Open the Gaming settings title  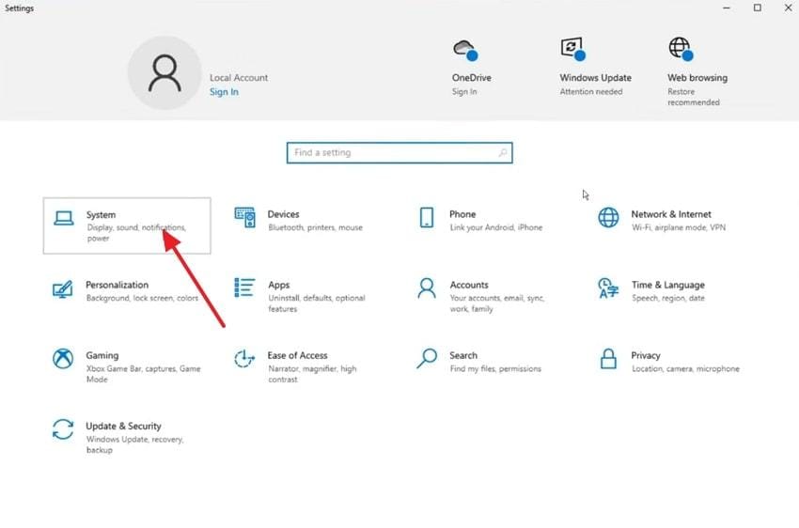[102, 355]
